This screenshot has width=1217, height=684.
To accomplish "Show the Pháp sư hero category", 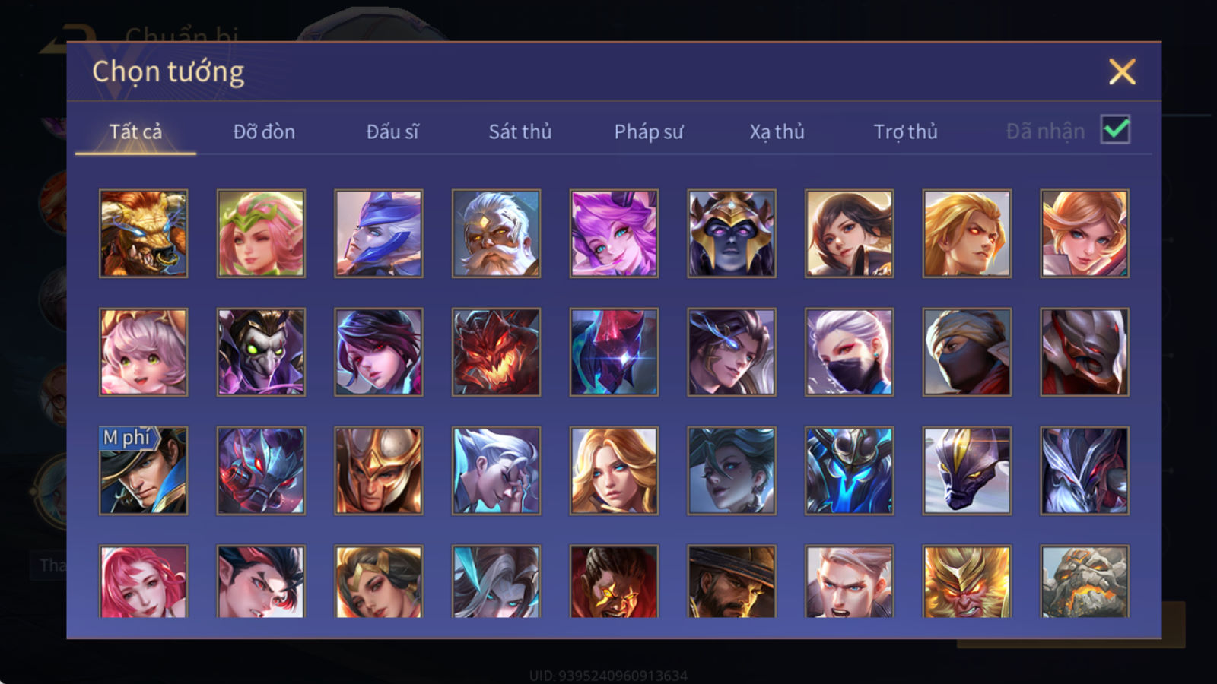I will pyautogui.click(x=649, y=131).
